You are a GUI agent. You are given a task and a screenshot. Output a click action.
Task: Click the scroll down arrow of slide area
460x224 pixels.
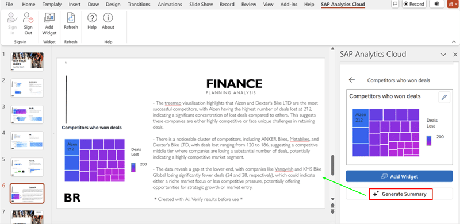pyautogui.click(x=332, y=199)
